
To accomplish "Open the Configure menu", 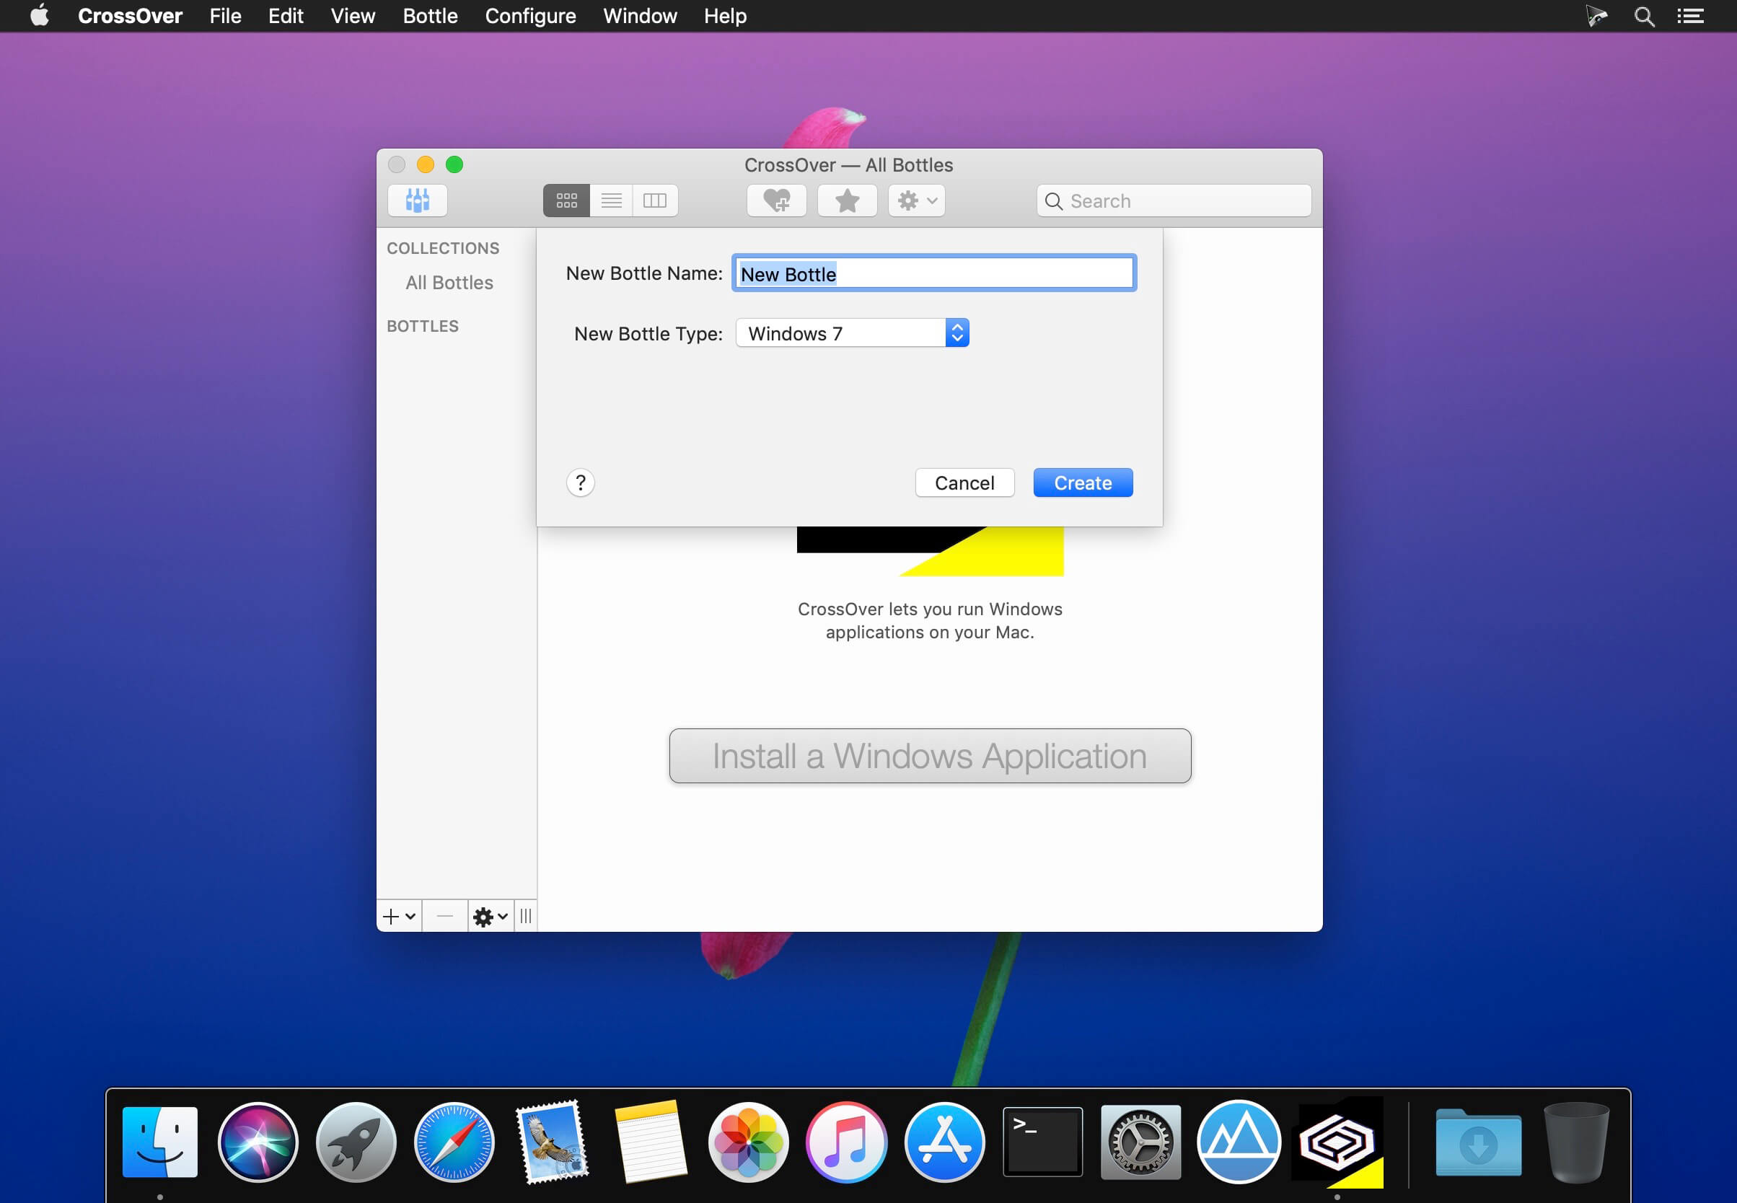I will (x=530, y=16).
